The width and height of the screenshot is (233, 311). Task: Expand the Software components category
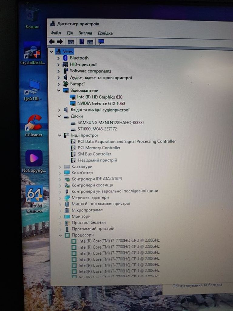[x=59, y=71]
